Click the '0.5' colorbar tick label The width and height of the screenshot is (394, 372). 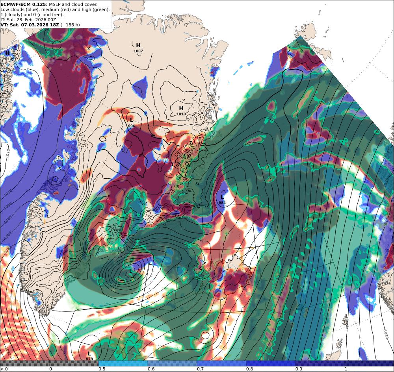click(102, 369)
